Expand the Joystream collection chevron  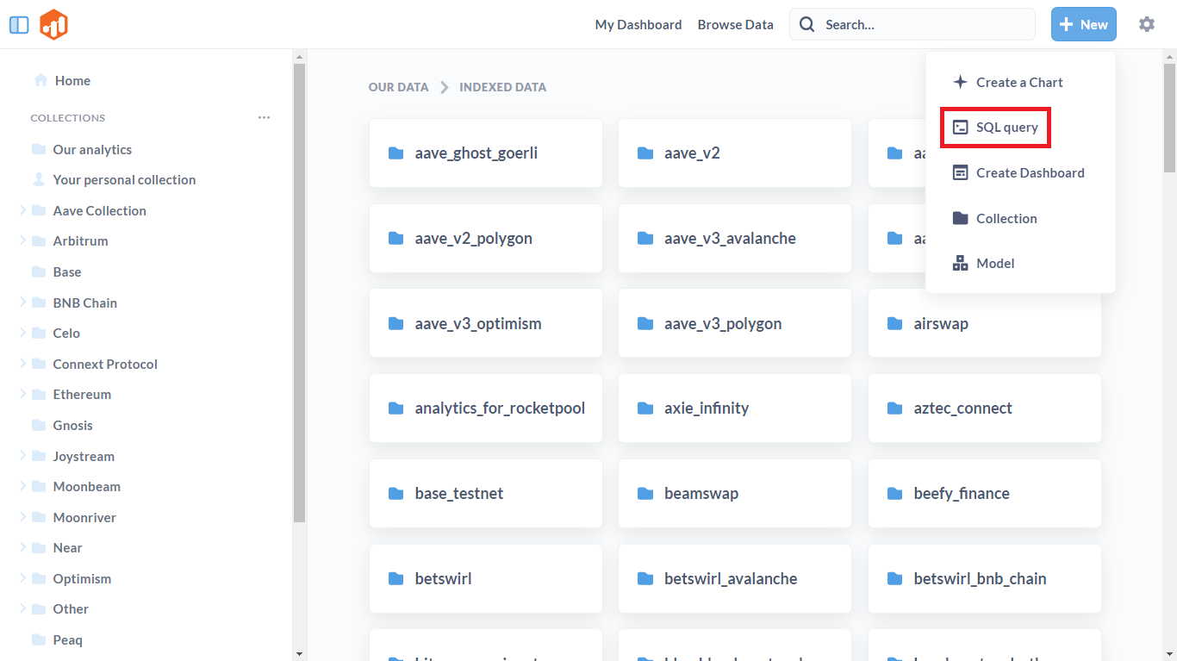click(x=22, y=456)
